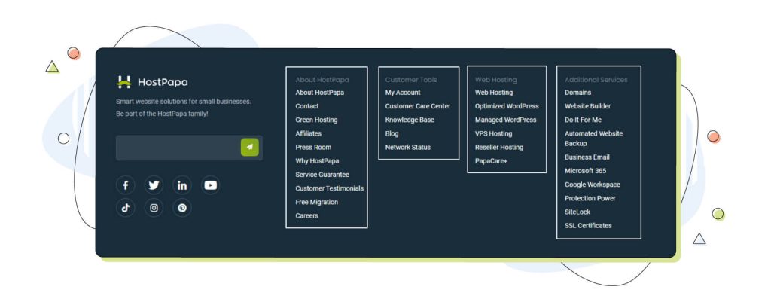771x305 pixels.
Task: Visit the Google Workspace link
Action: pyautogui.click(x=593, y=185)
